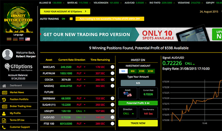Click the Position Portfolio history icon
Image resolution: width=222 pixels, height=131 pixels.
coord(4,100)
